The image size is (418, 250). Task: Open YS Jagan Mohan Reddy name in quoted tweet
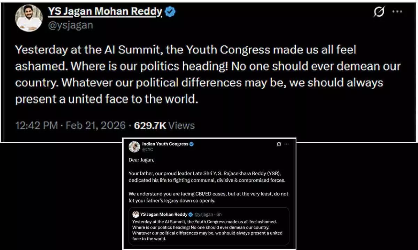point(164,215)
